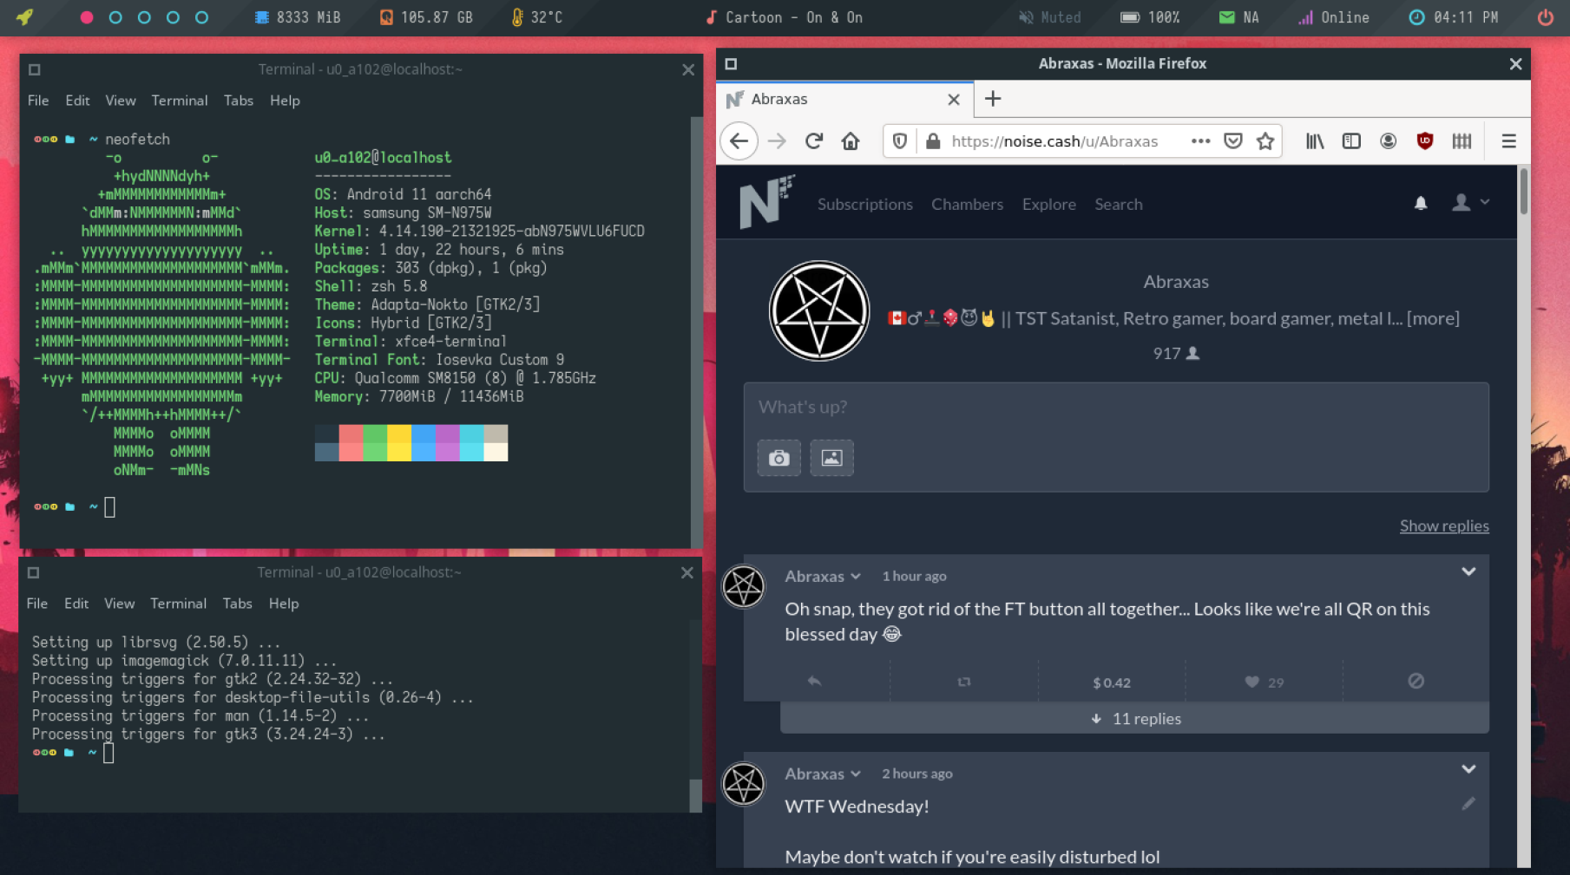Click the $0.42 tip amount
This screenshot has height=875, width=1570.
(x=1112, y=682)
